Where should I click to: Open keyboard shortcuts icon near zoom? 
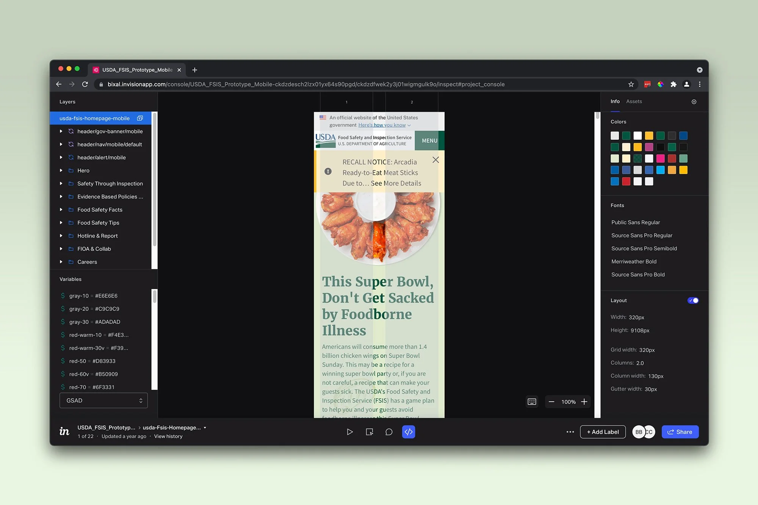532,402
